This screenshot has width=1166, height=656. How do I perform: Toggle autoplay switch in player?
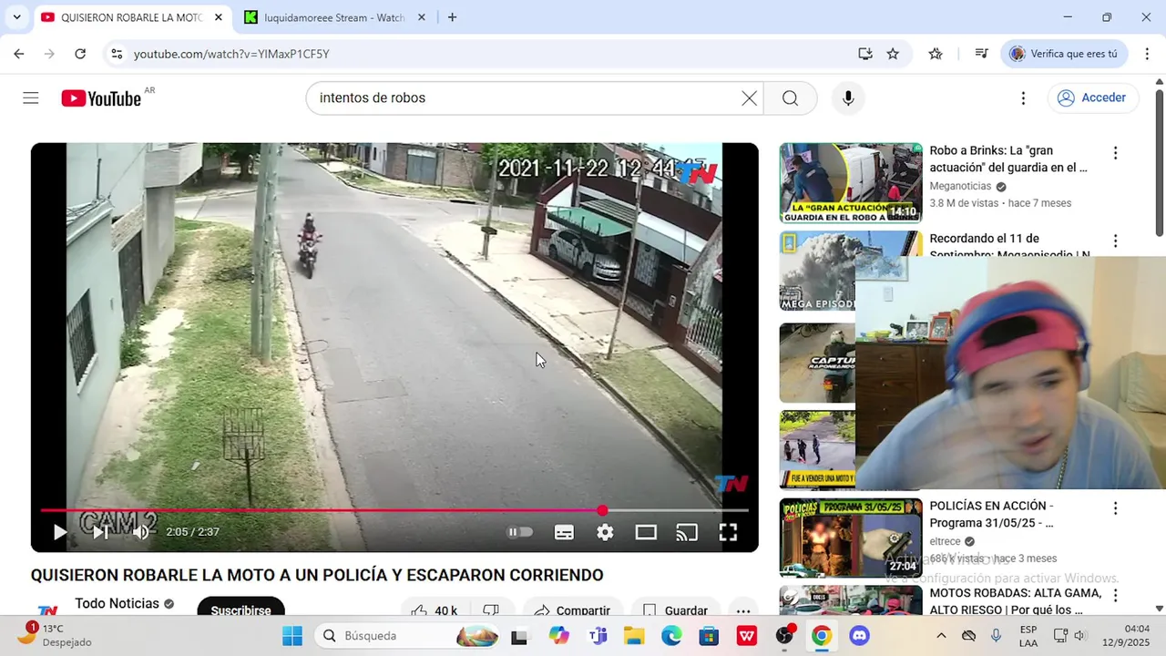point(520,532)
